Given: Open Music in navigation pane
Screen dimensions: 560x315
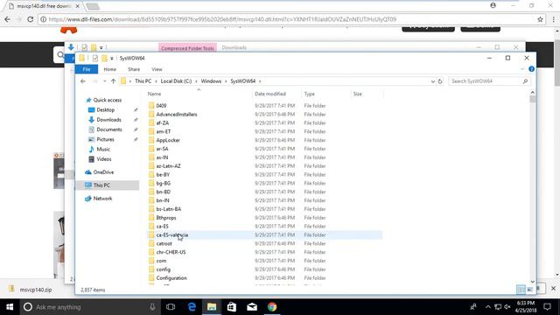Looking at the screenshot, I should coord(103,150).
